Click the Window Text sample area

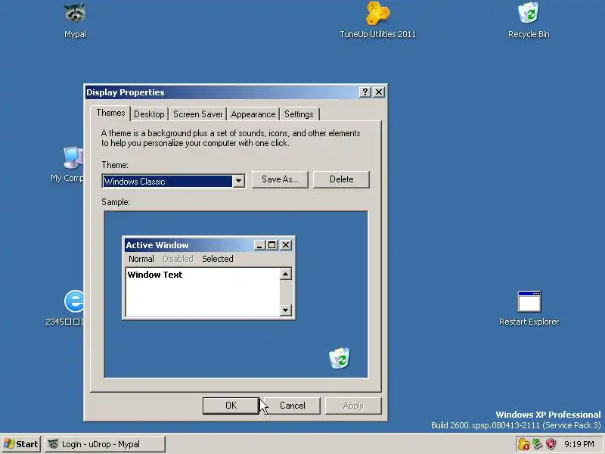203,292
